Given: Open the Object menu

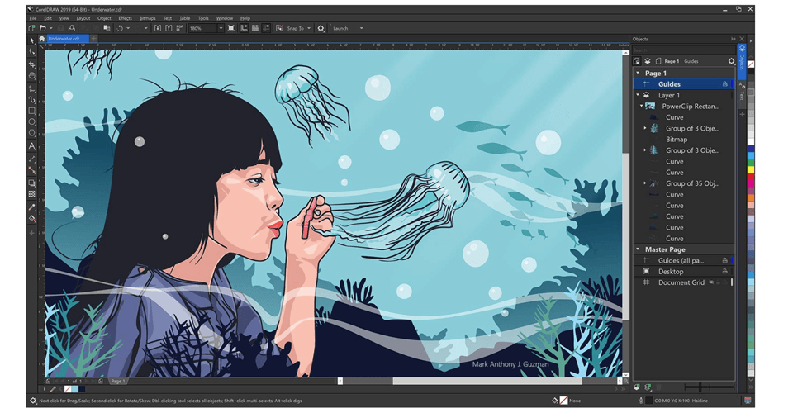Looking at the screenshot, I should click(104, 18).
